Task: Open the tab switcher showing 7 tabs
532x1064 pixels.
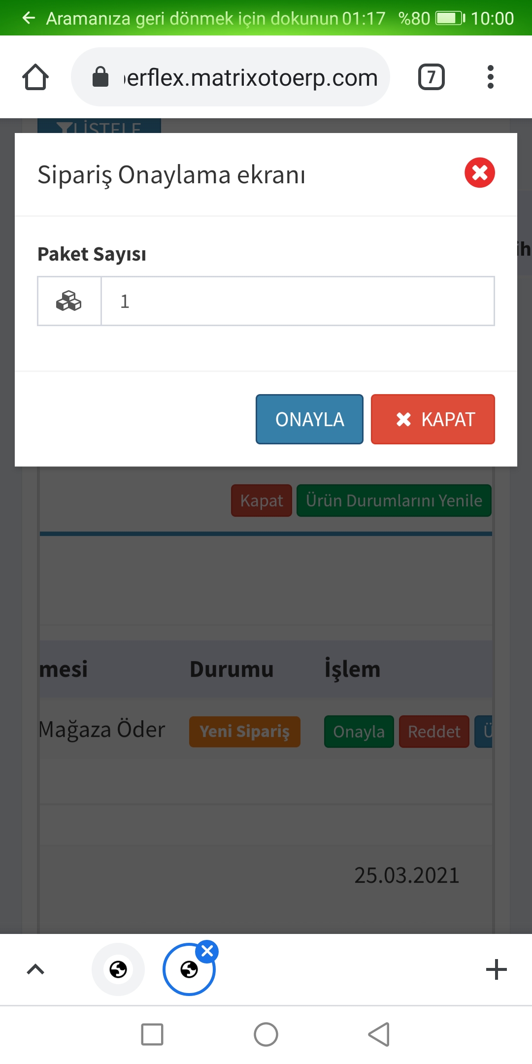Action: click(x=431, y=77)
